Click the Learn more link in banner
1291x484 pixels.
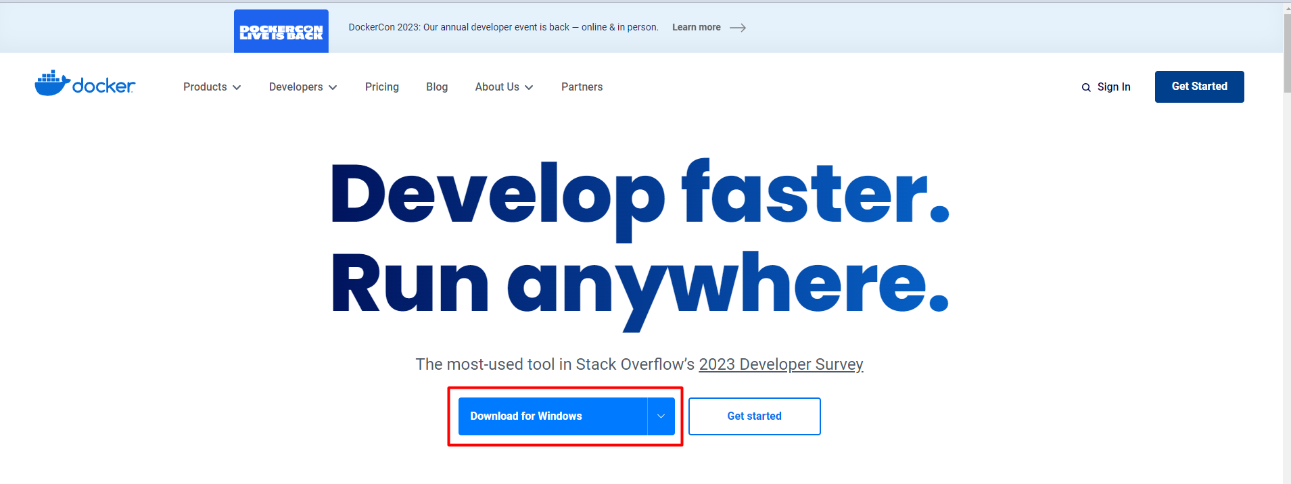697,28
